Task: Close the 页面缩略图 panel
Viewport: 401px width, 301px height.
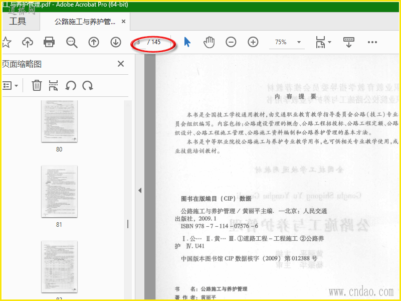Action: (121, 64)
